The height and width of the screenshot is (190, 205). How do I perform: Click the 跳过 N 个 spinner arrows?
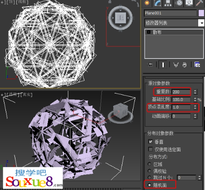[200, 177]
